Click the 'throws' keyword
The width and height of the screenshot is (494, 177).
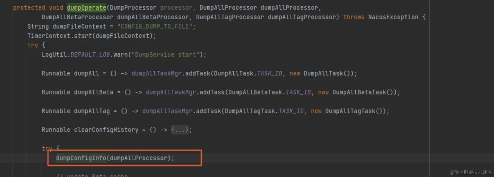pos(354,17)
